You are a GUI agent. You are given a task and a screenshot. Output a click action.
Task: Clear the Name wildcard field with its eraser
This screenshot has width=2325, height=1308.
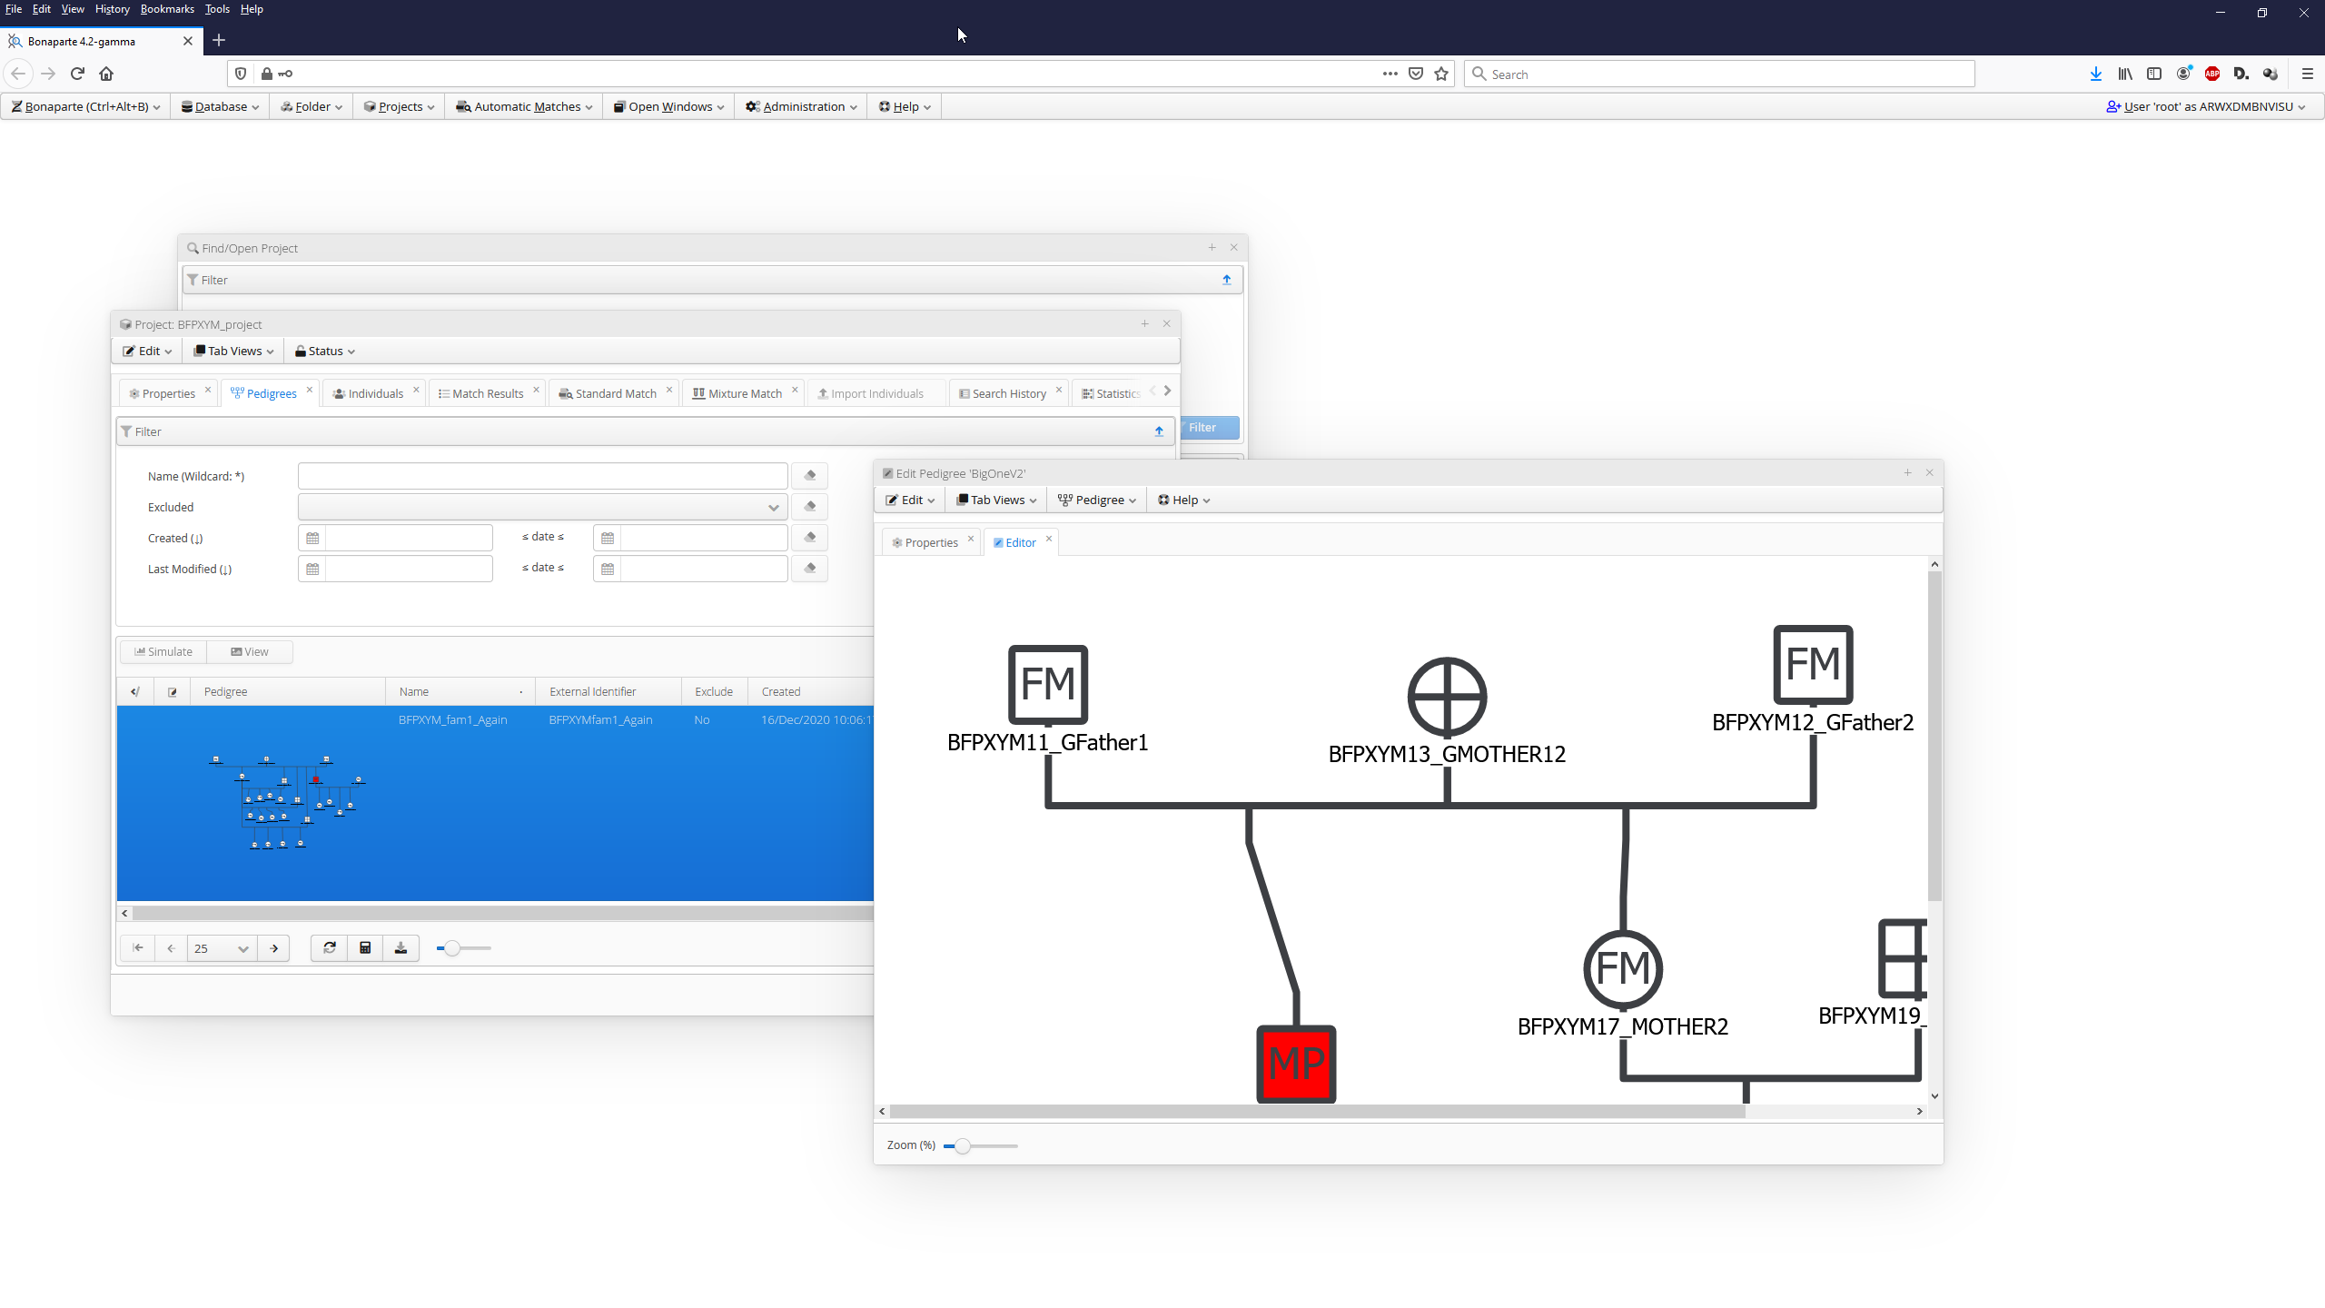809,476
